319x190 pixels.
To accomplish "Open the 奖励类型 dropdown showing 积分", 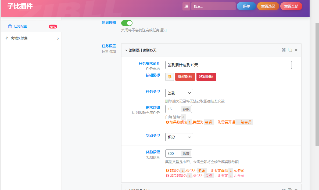I will [179, 137].
